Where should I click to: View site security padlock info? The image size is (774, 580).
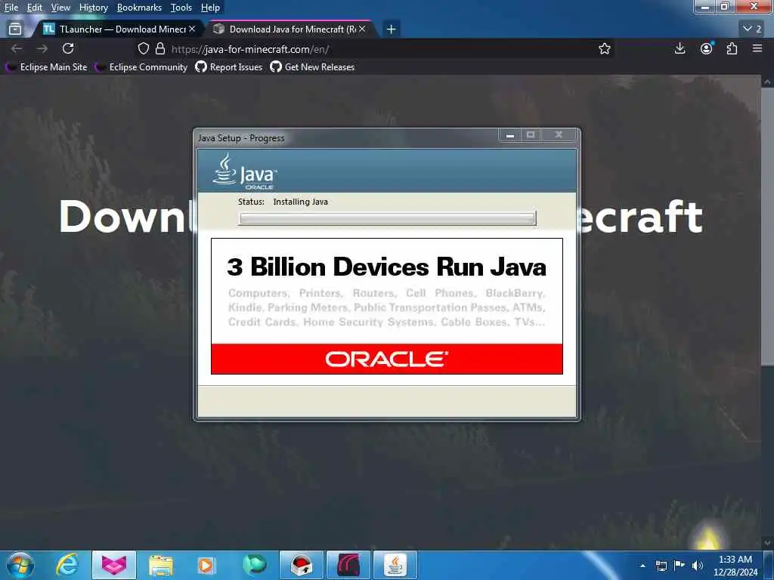(160, 48)
